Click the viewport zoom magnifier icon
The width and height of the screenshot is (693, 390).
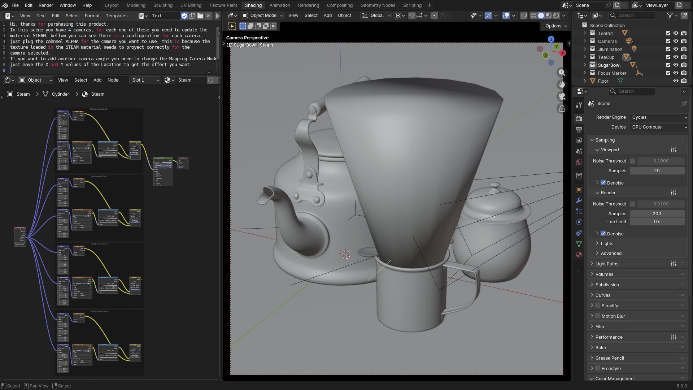[x=562, y=73]
